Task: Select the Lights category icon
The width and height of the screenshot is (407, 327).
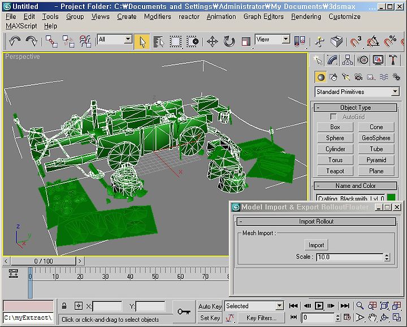Action: [346, 77]
